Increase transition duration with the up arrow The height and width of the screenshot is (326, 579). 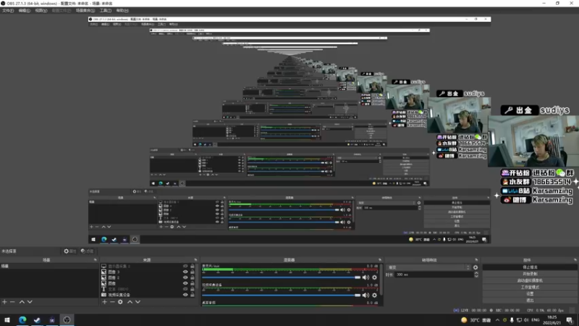tap(476, 273)
